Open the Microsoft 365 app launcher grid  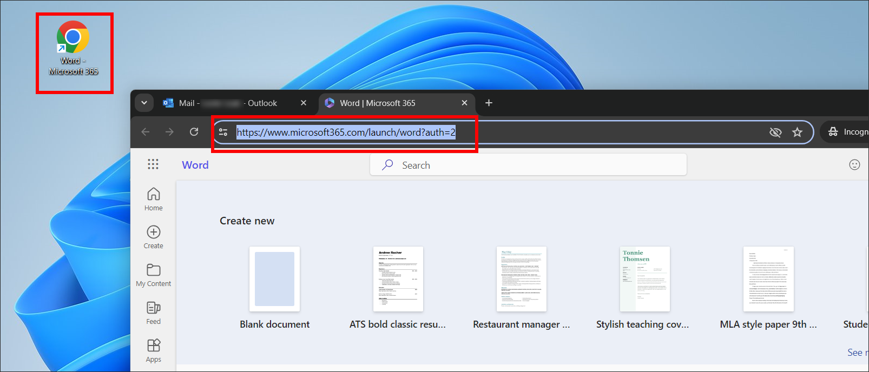(153, 164)
